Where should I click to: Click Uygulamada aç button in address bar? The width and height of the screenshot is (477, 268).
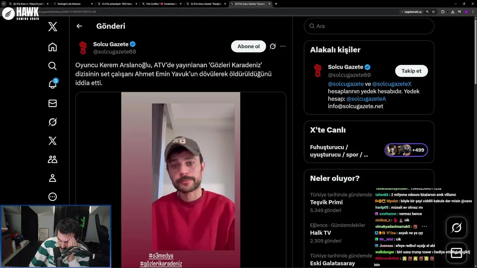pyautogui.click(x=411, y=12)
